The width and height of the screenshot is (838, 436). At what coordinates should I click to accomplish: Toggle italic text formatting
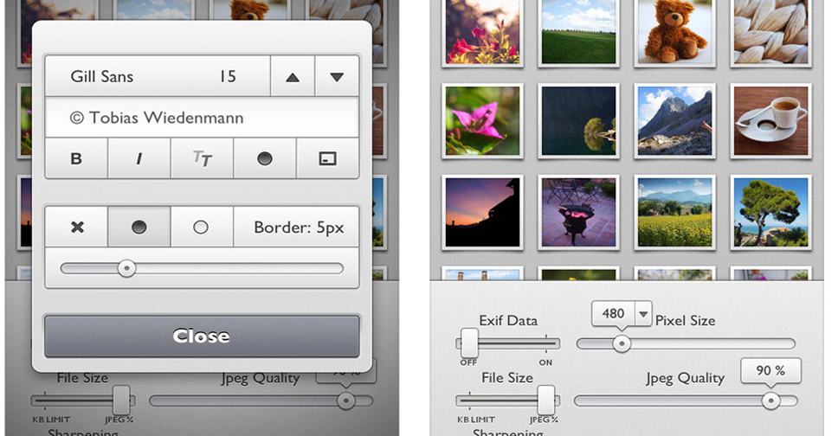pos(139,159)
